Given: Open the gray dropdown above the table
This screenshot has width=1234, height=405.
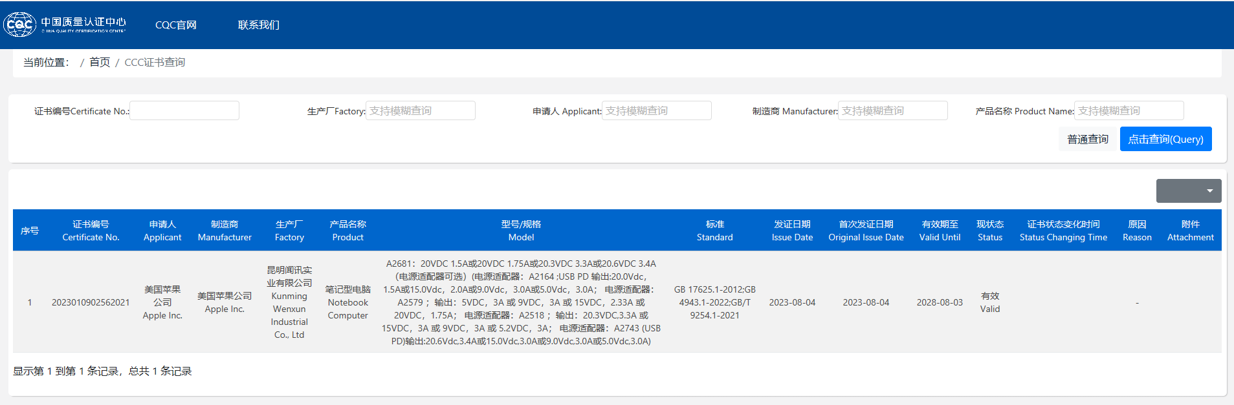Looking at the screenshot, I should pyautogui.click(x=1189, y=191).
